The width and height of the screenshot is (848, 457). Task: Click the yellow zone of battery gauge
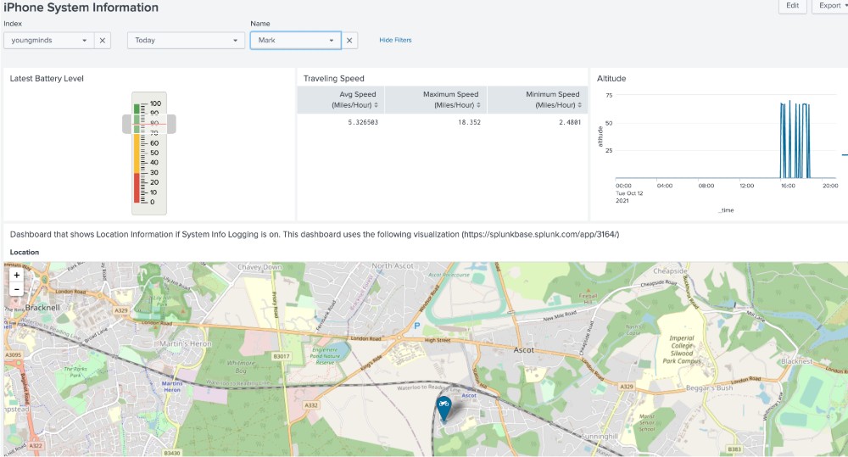137,153
